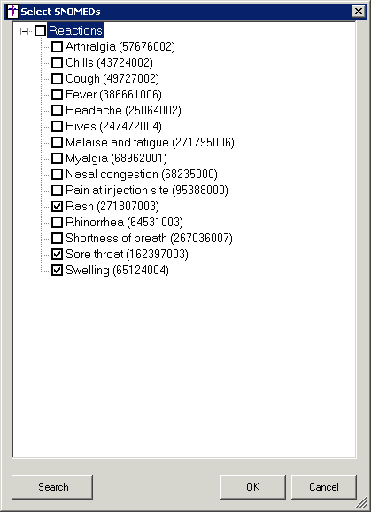
Task: Select Nasal congestion (68235000) row text
Action: point(142,175)
